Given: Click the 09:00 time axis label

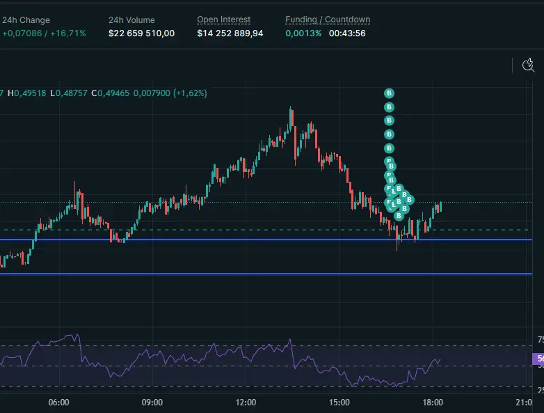Looking at the screenshot, I should coord(152,403).
